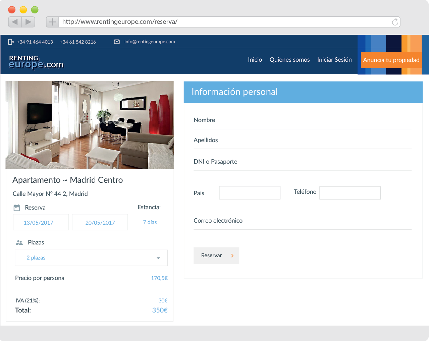Click the 350€ total amount

pos(160,310)
